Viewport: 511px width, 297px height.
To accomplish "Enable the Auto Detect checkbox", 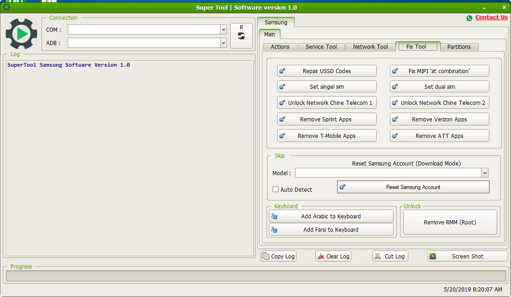I will pos(276,189).
